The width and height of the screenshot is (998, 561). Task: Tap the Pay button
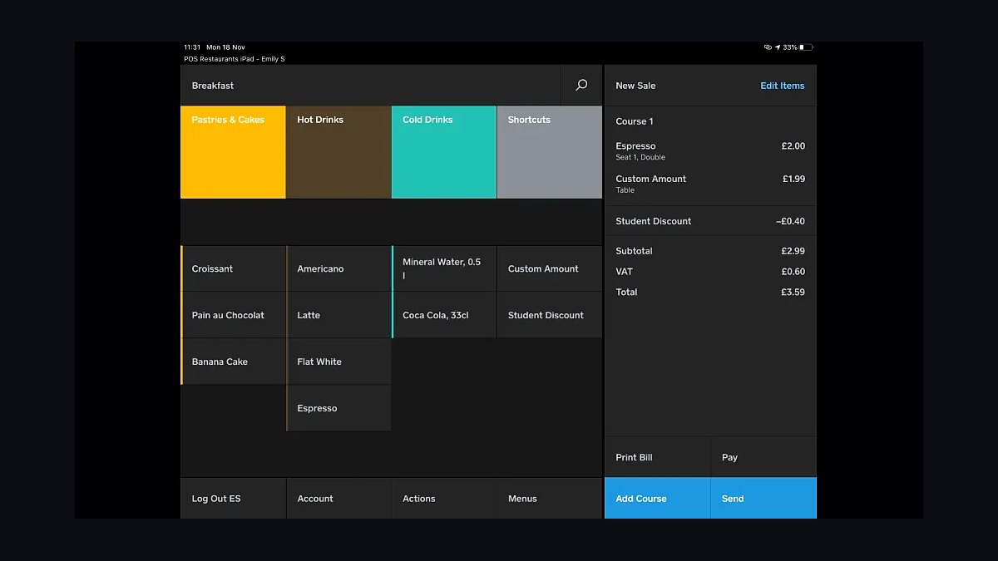click(x=763, y=457)
